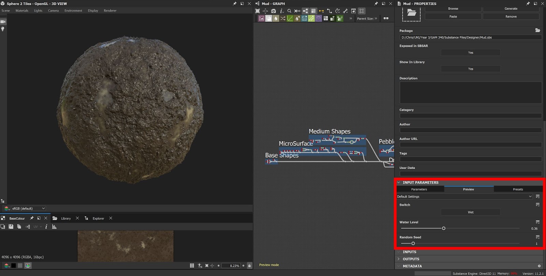
Task: Click the camera screenshot icon in graph toolbar
Action: point(273,11)
